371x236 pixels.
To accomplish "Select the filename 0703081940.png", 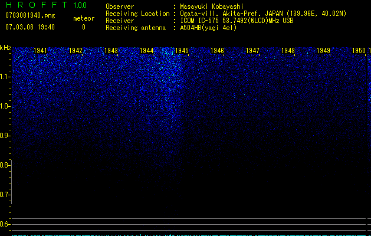I will coord(30,15).
